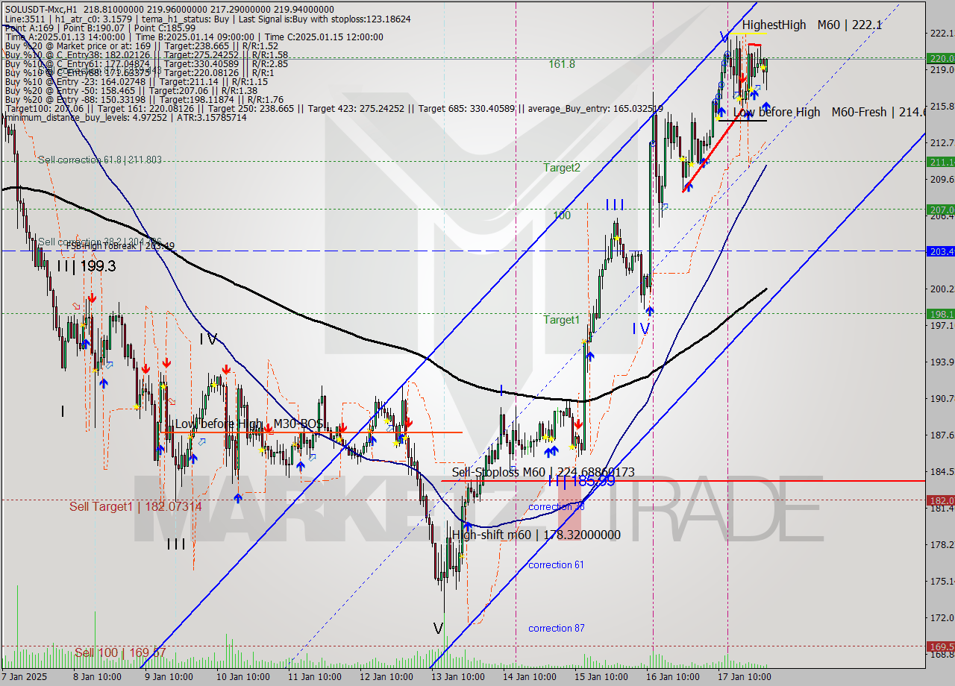Click the blue 203.4 price tag on axis
The width and height of the screenshot is (955, 686).
(940, 251)
